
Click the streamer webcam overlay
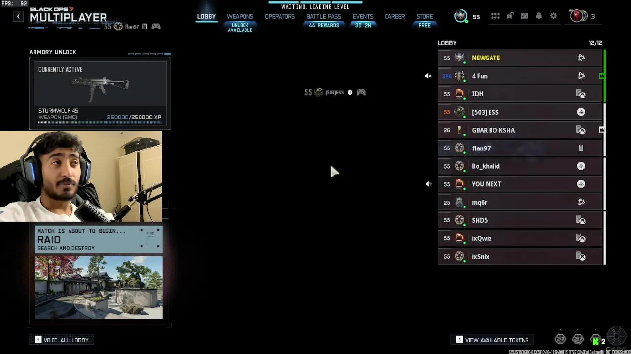[81, 176]
